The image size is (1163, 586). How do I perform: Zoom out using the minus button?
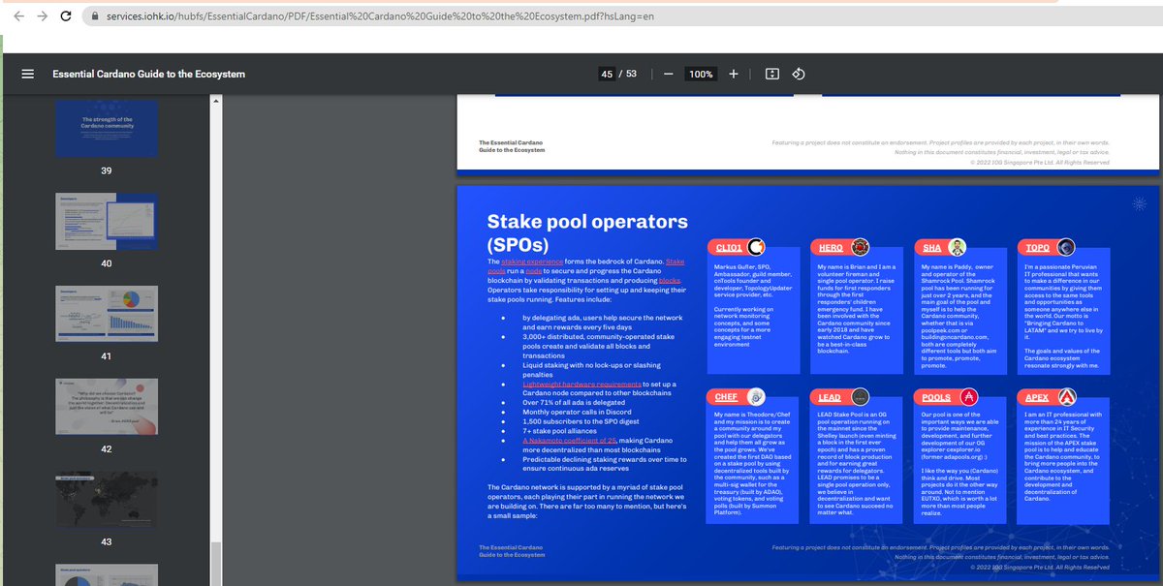669,74
